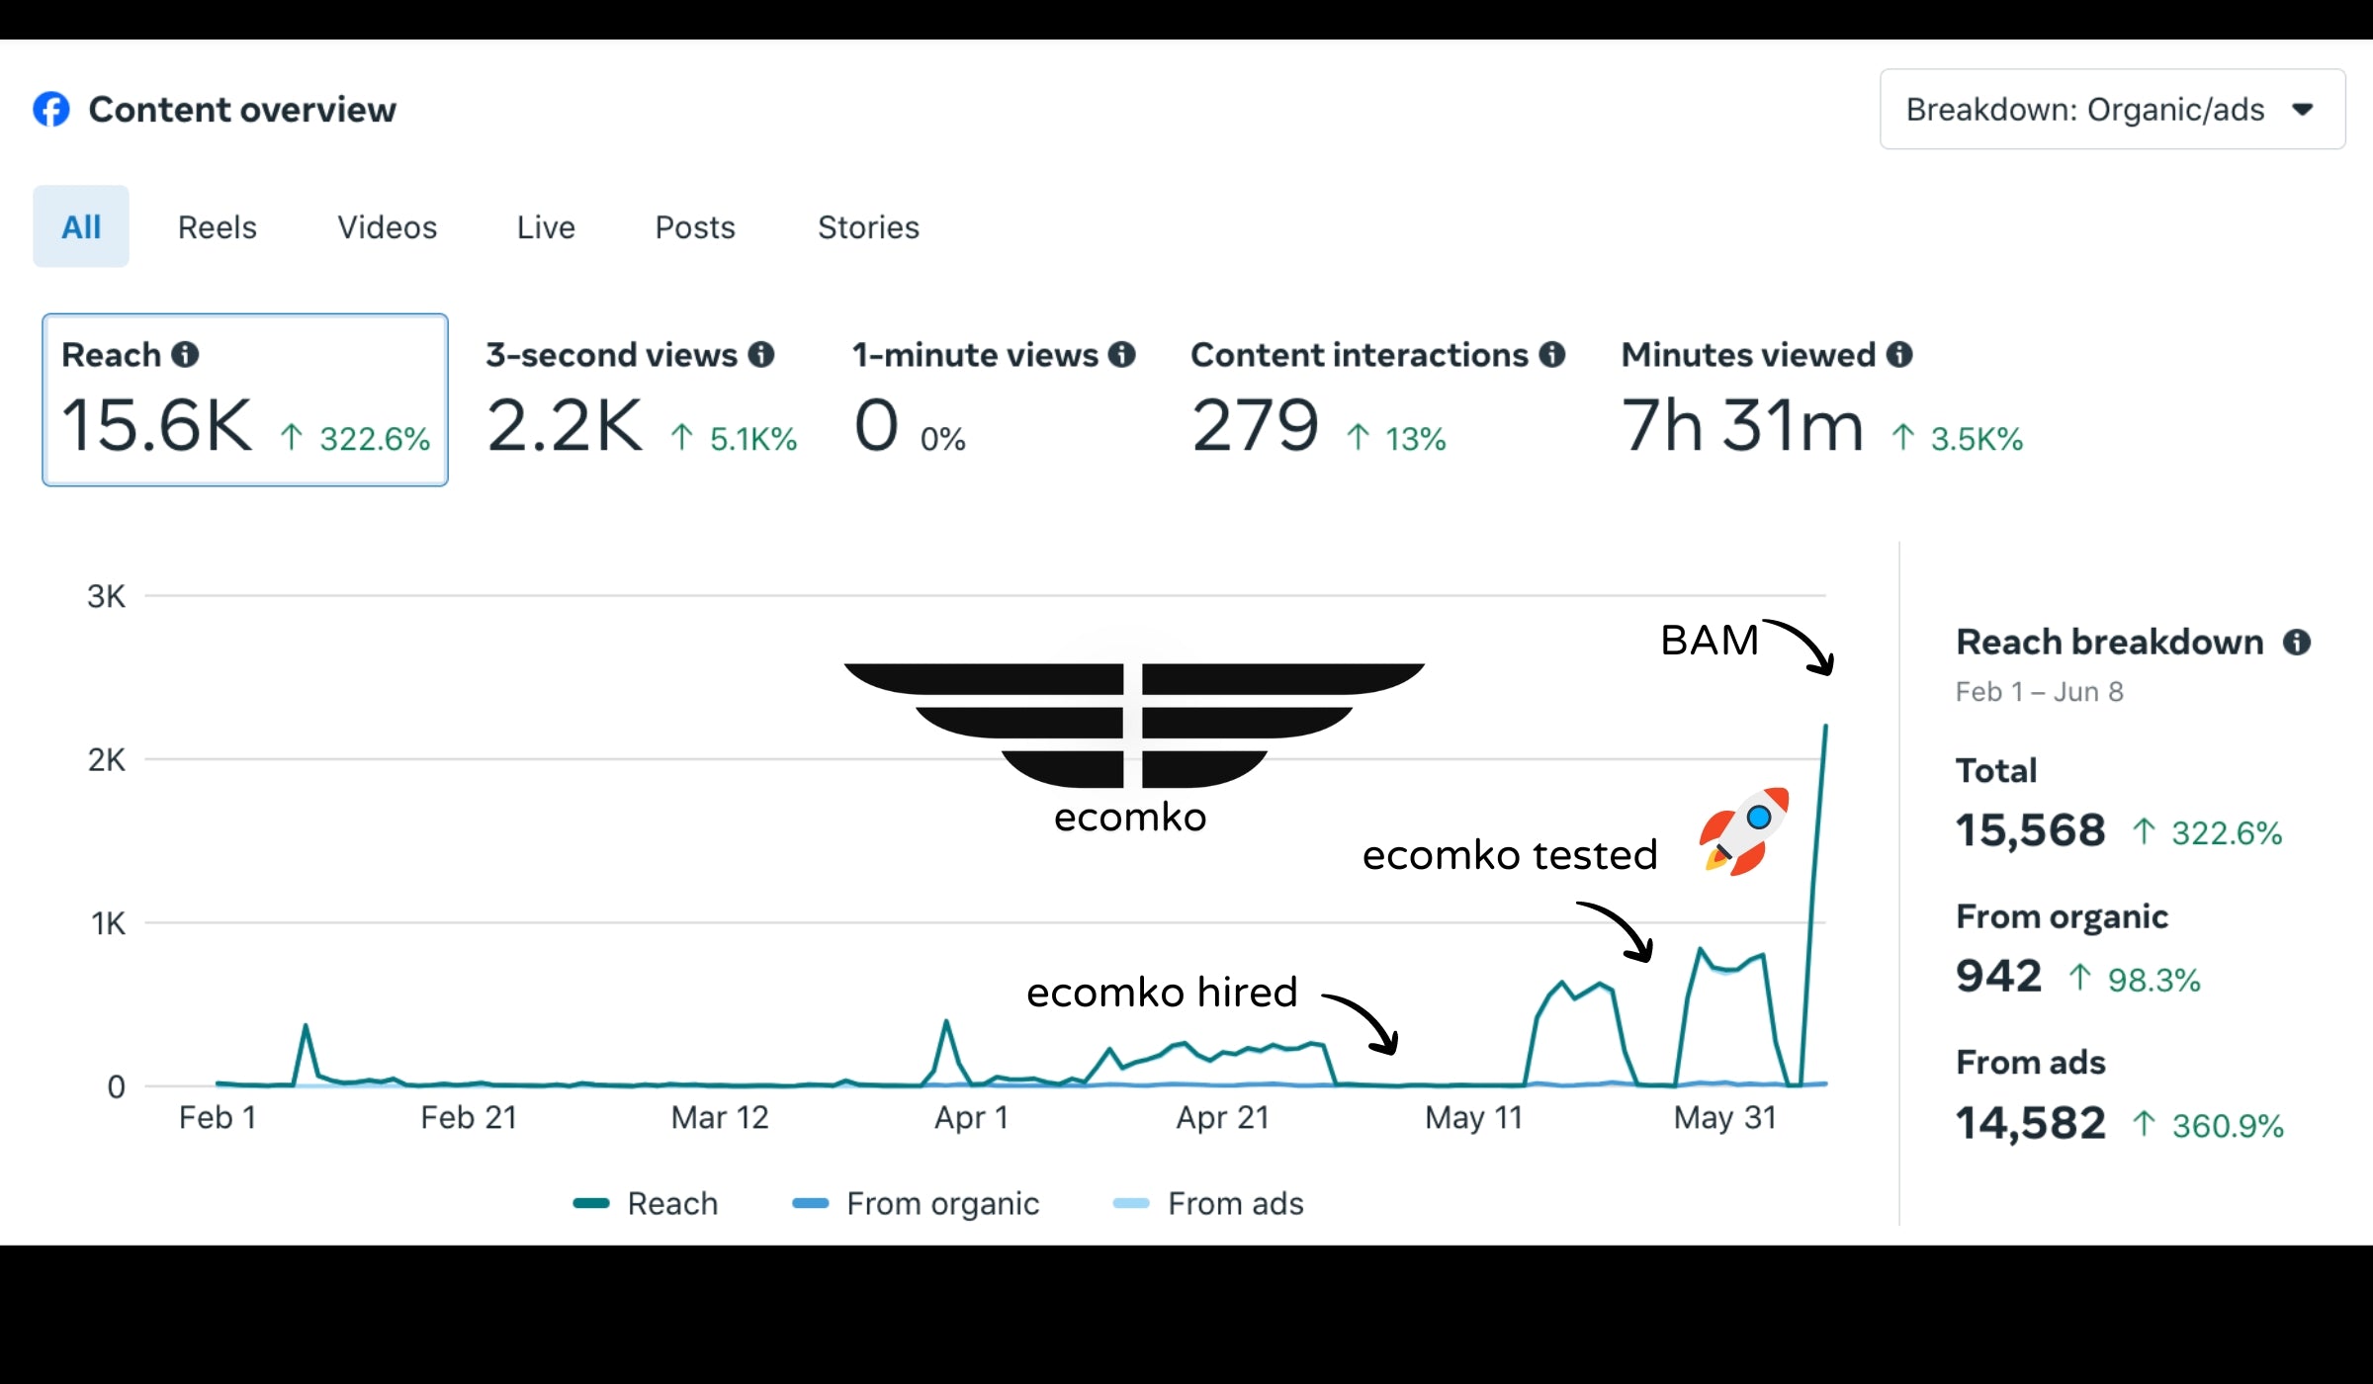The height and width of the screenshot is (1384, 2373).
Task: Click the 1-minute views info icon
Action: coord(1121,354)
